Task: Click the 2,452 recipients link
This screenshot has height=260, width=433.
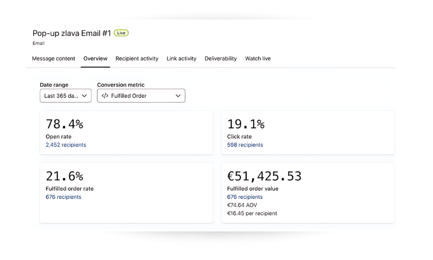Action: click(66, 145)
